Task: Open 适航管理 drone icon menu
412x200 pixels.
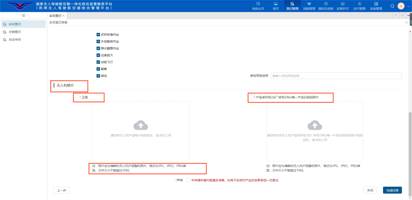Action: pyautogui.click(x=309, y=6)
